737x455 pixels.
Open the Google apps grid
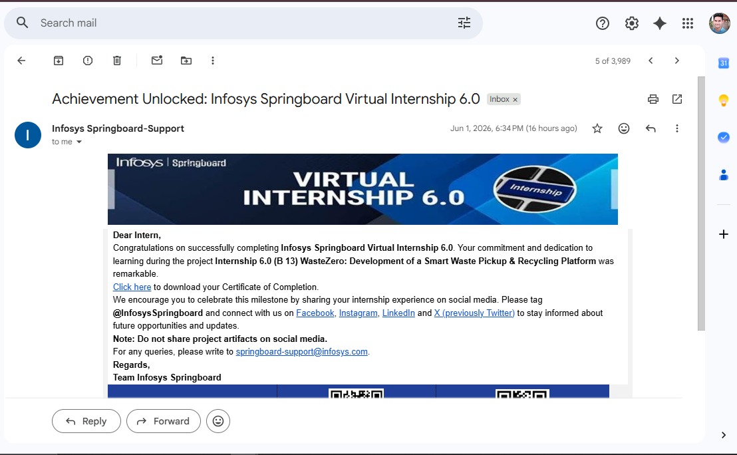coord(688,23)
